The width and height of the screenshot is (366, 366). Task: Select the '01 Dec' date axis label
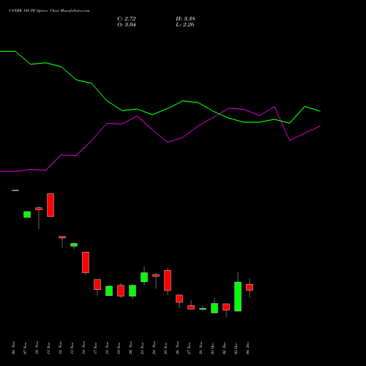pos(212,348)
